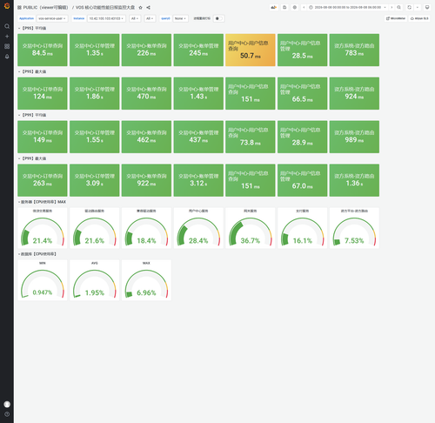
Task: Toggle the switch in the variables bar
Action: [x=218, y=18]
